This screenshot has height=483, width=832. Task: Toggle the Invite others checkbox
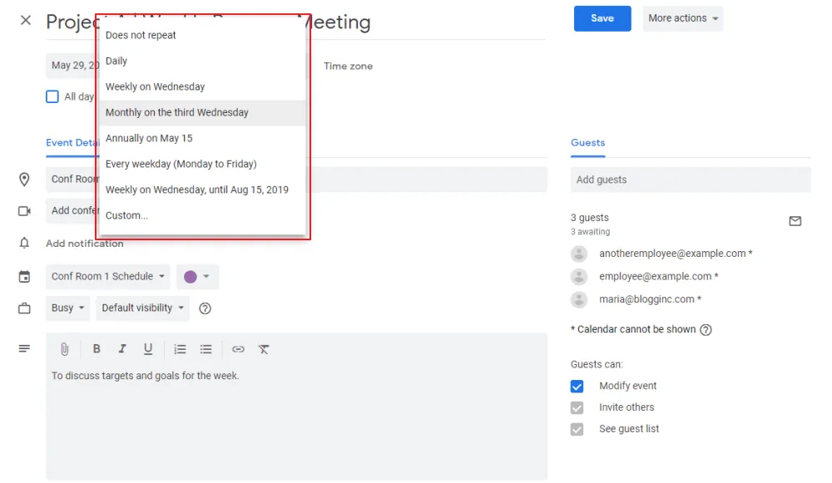(x=577, y=407)
